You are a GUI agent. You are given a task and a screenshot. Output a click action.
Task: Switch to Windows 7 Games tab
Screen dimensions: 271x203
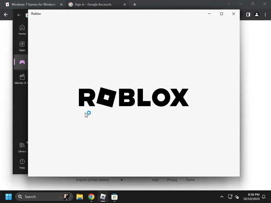point(34,4)
